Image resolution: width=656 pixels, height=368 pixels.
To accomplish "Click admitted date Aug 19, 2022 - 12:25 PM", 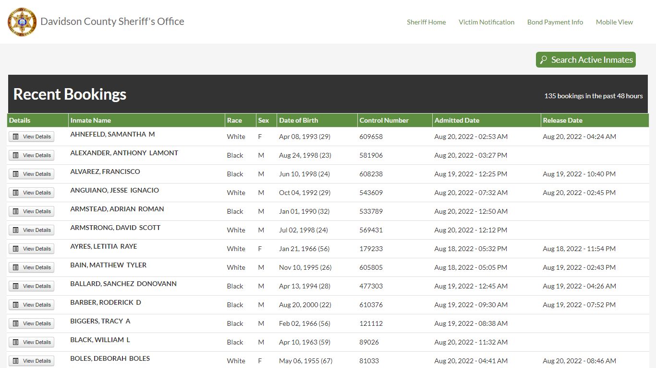I will point(471,174).
